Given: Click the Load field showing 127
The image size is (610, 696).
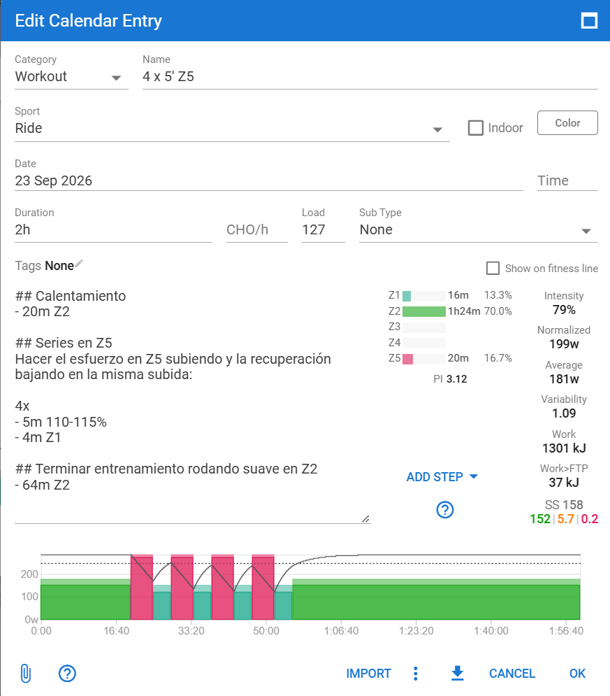Looking at the screenshot, I should (x=324, y=230).
